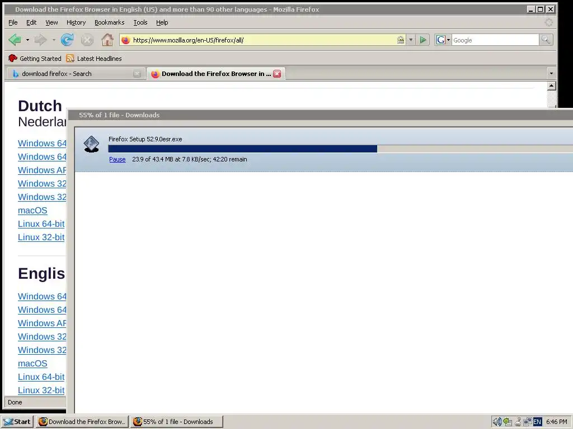This screenshot has height=429, width=573.
Task: Click the Firefox Setup file icon in Downloads
Action: [x=91, y=144]
